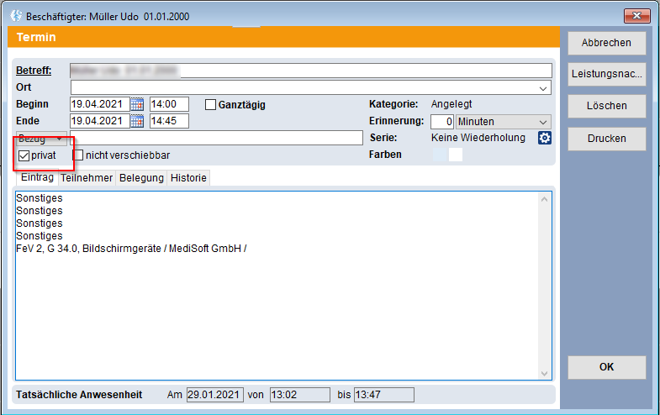The image size is (660, 415).
Task: Switch to the Teilnehmer tab
Action: pos(87,178)
